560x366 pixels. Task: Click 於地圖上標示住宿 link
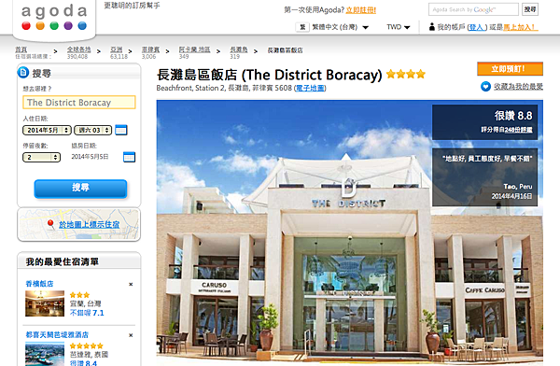(x=90, y=224)
